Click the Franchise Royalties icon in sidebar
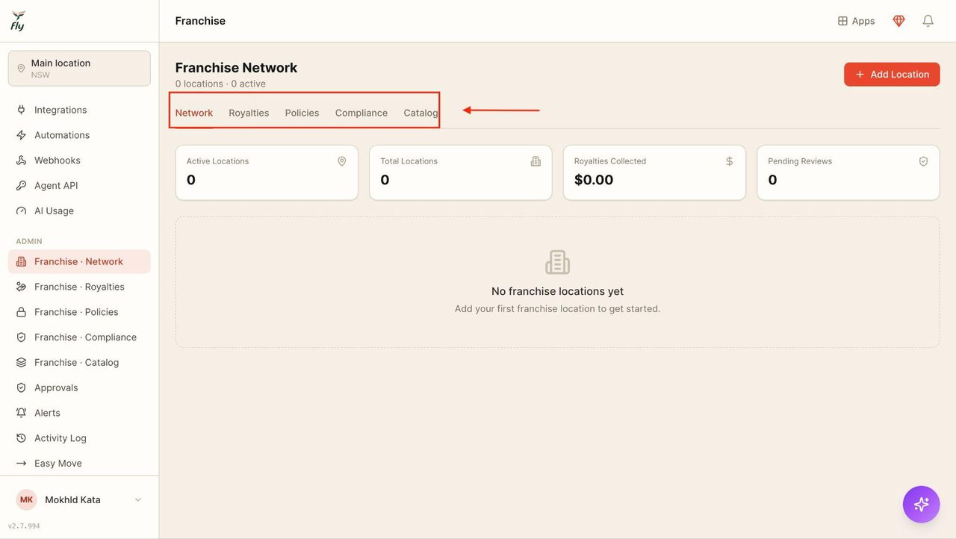Screen dimensions: 956x539 pyautogui.click(x=22, y=287)
